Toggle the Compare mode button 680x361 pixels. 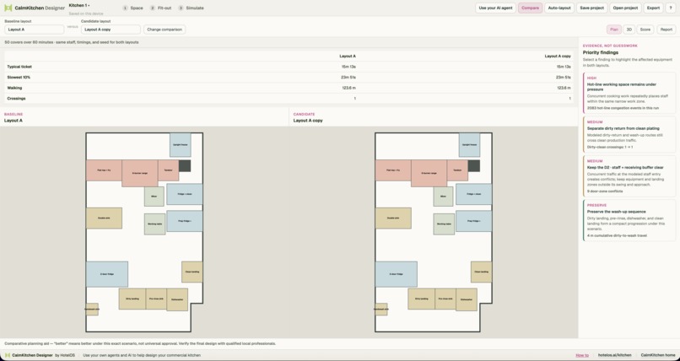(x=530, y=8)
